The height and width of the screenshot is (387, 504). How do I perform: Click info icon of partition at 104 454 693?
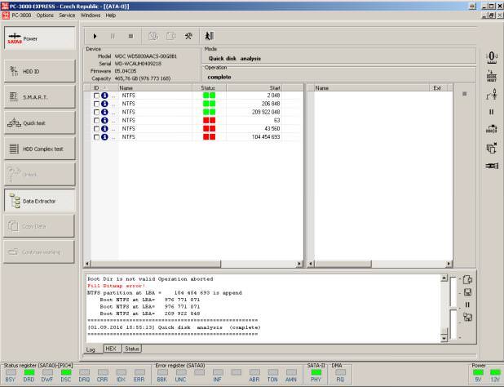104,137
